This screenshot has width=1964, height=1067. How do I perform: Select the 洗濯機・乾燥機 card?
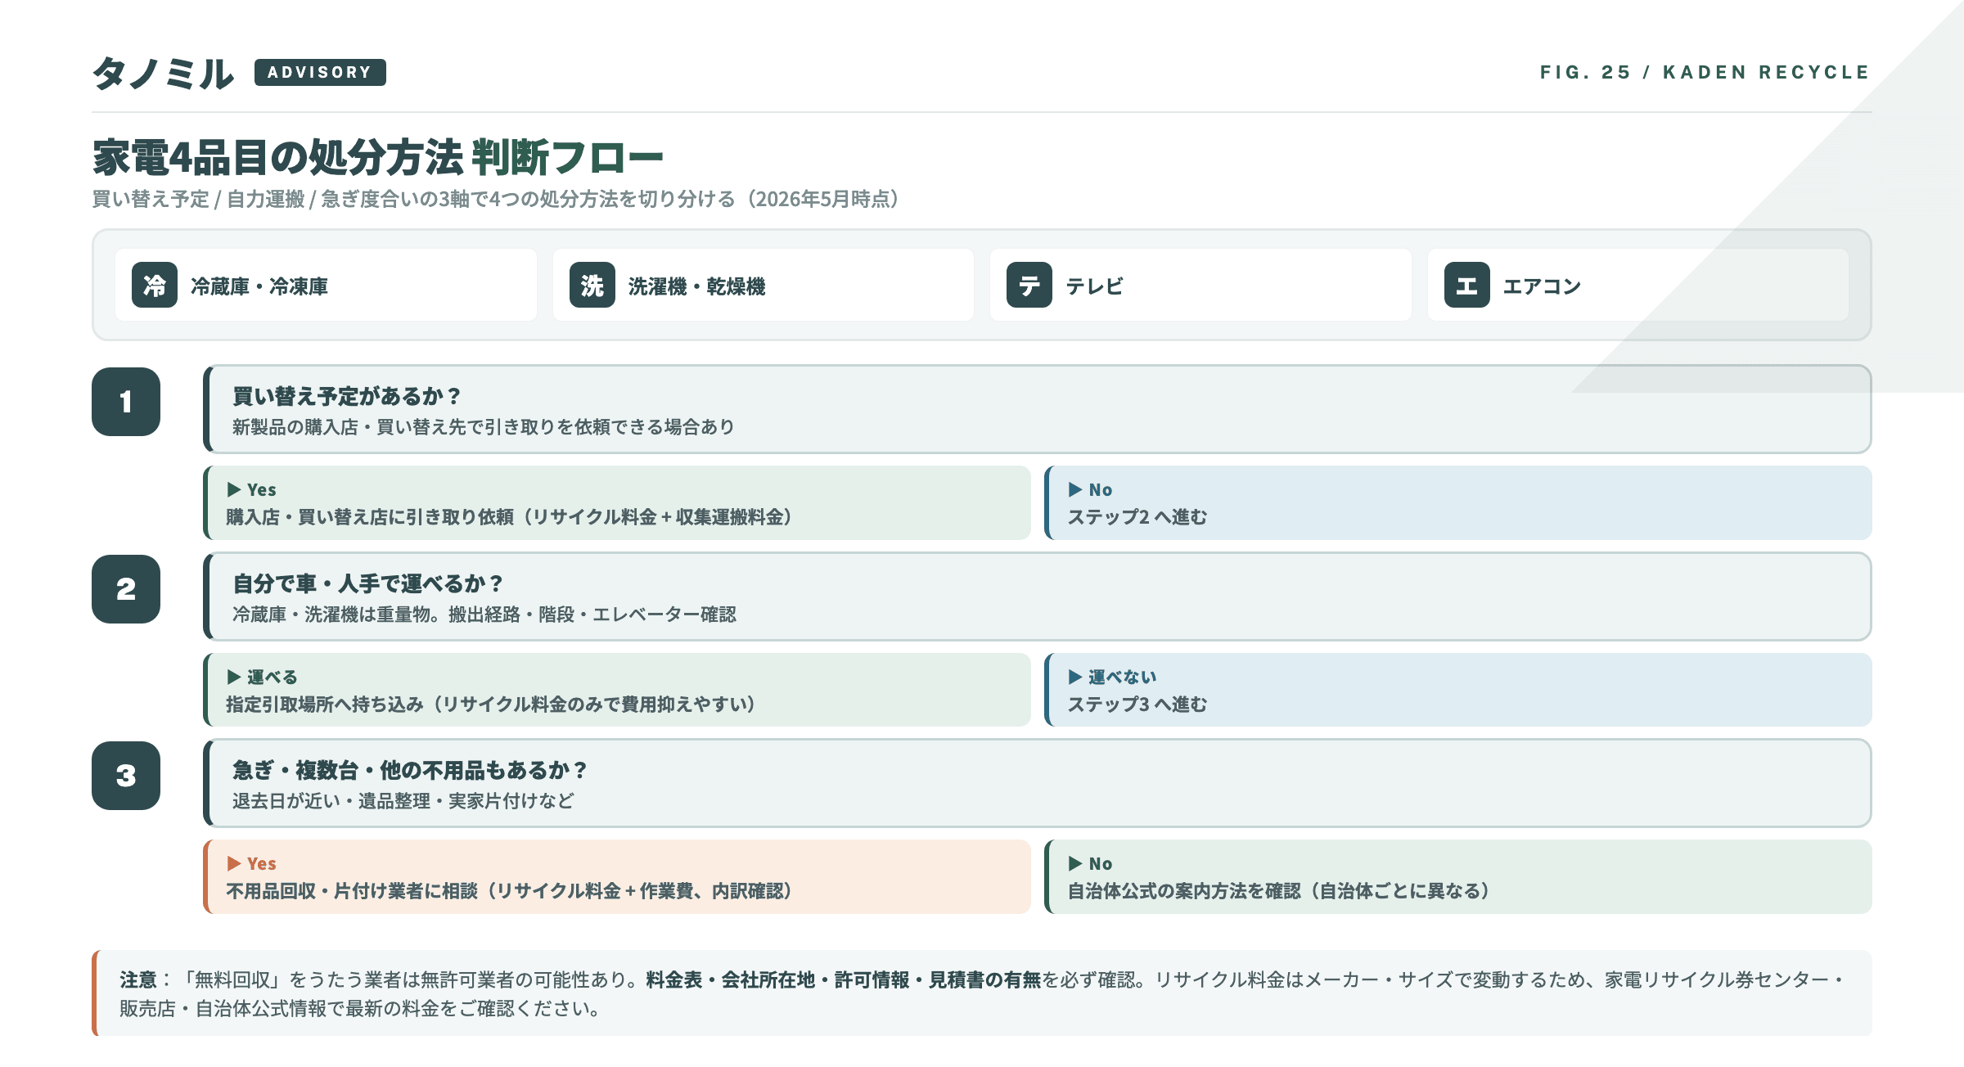(x=764, y=285)
